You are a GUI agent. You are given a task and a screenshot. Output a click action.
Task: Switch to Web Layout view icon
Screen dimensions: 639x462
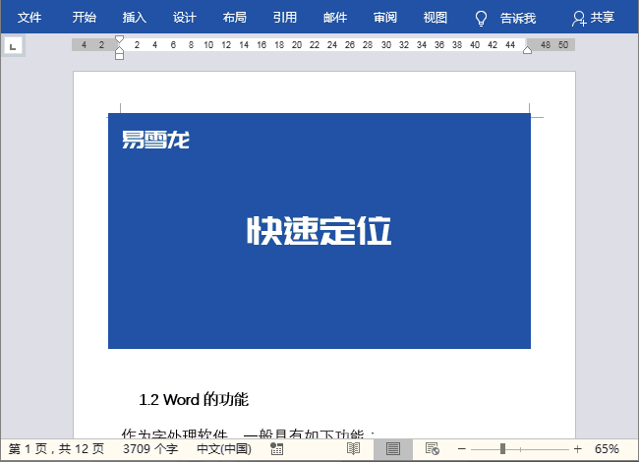pos(433,449)
